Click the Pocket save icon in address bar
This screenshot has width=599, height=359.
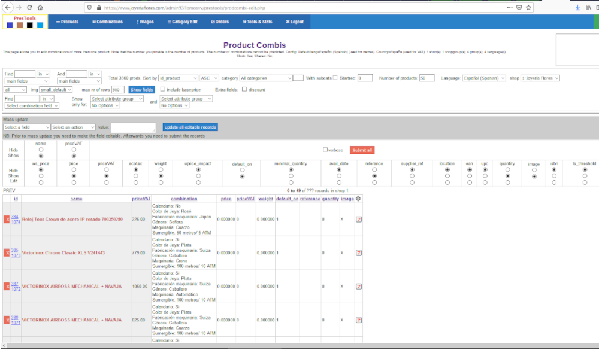click(x=519, y=7)
